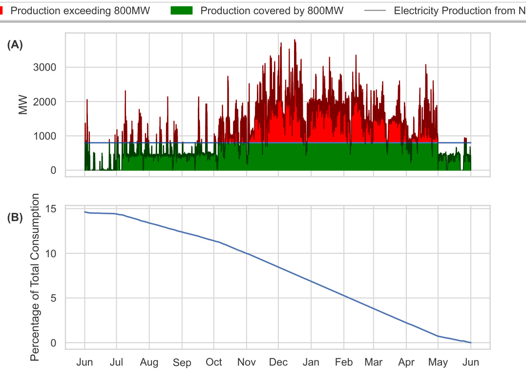
Task: Select the 1000 y-axis tick label
Action: click(x=44, y=136)
